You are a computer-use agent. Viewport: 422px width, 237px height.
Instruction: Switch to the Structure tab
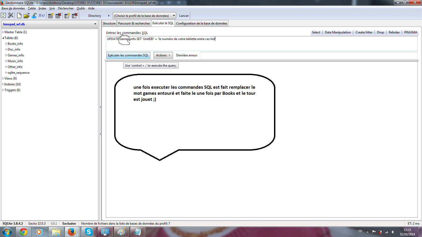point(109,23)
